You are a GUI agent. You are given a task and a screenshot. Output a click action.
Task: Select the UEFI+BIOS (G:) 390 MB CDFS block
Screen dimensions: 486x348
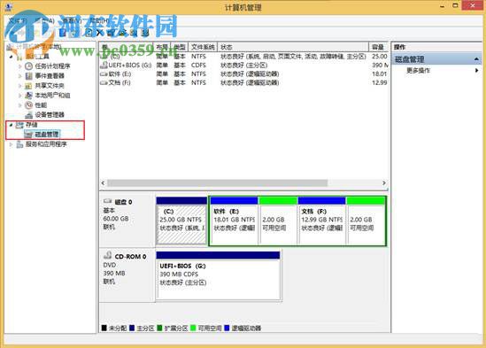[218, 275]
